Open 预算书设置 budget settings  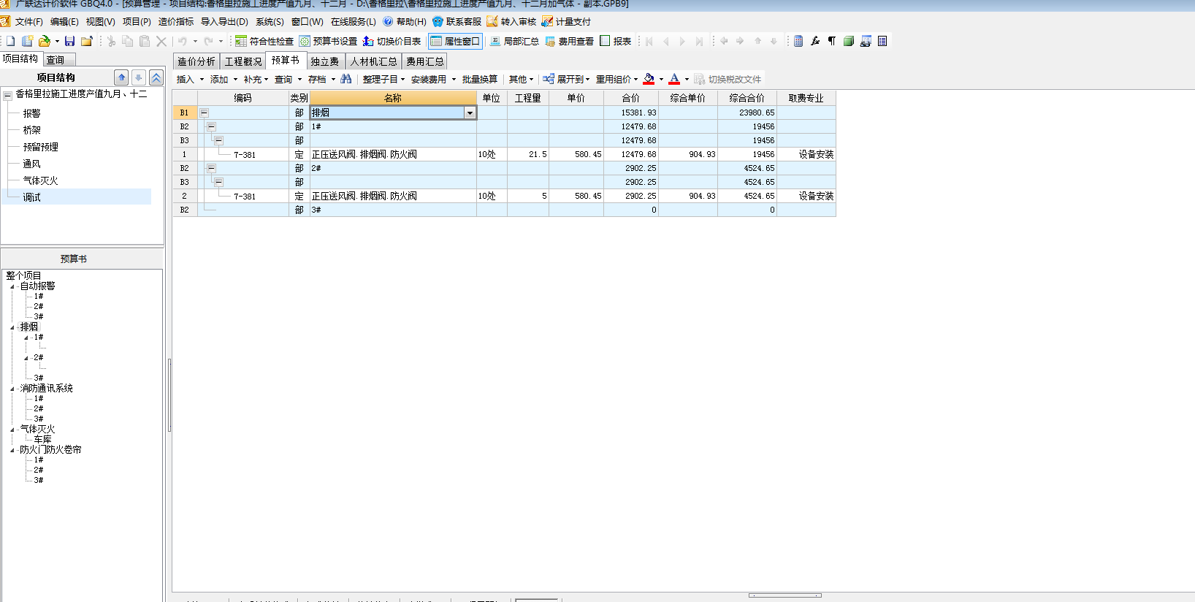[x=328, y=42]
